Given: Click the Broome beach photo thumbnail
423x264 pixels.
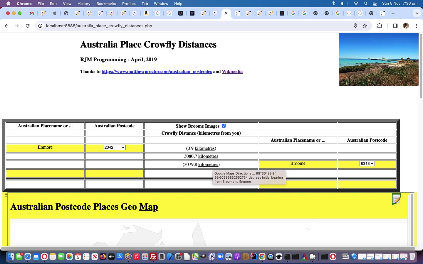Looking at the screenshot, I should tap(379, 59).
